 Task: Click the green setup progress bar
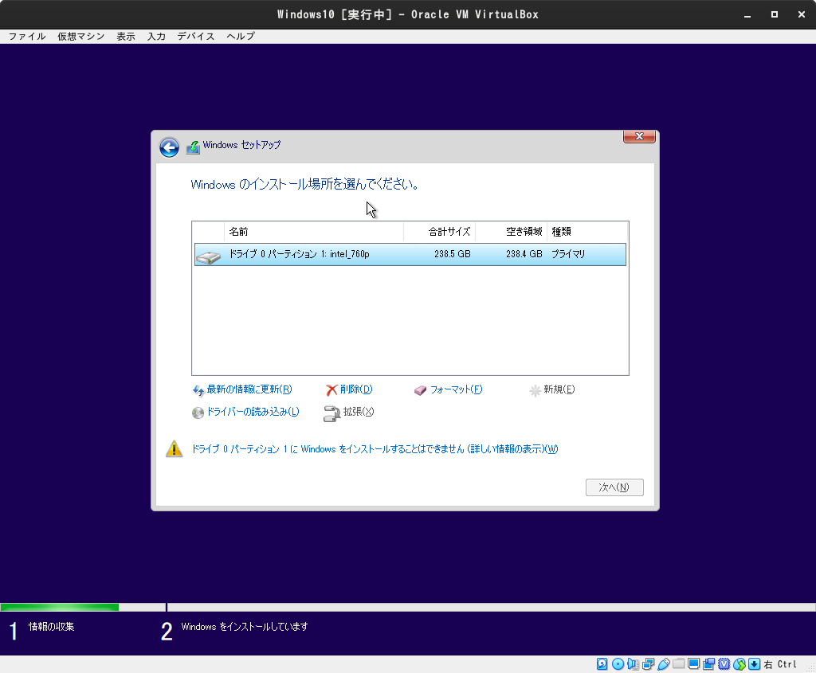pos(60,607)
